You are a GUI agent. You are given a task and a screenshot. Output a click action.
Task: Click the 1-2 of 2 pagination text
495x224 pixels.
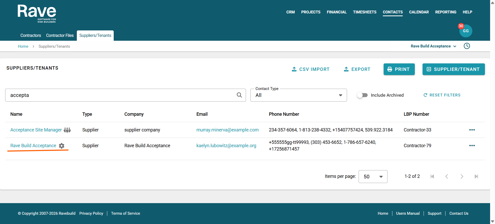click(412, 176)
